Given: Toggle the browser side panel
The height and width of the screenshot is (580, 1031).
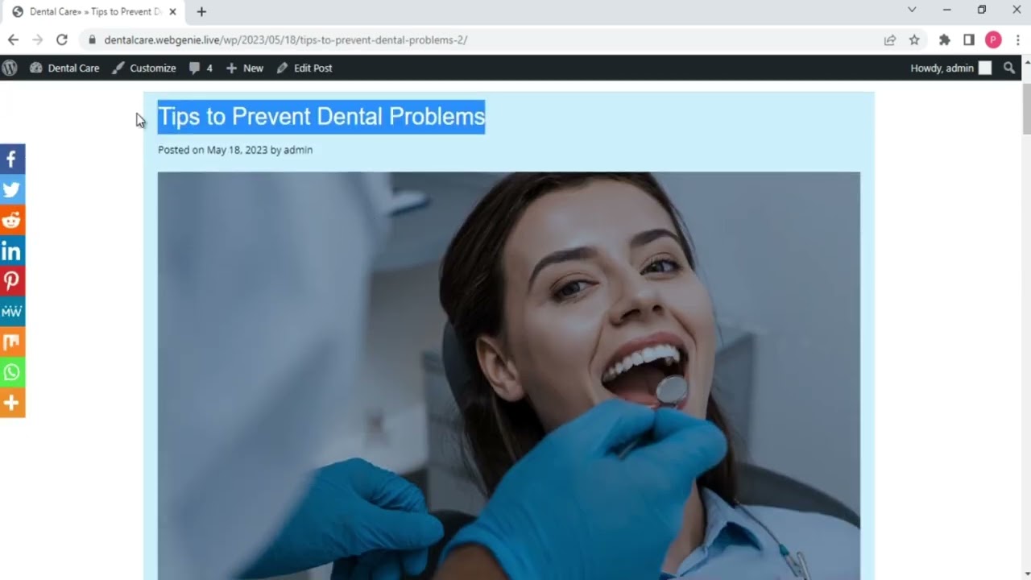Looking at the screenshot, I should click(x=969, y=39).
